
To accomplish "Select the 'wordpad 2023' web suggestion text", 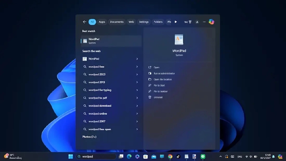I will 97,75.
